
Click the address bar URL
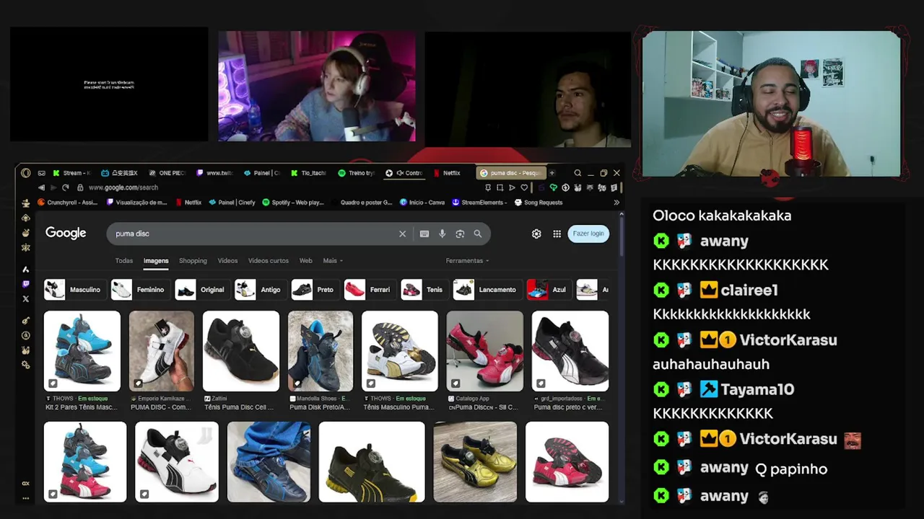[123, 187]
